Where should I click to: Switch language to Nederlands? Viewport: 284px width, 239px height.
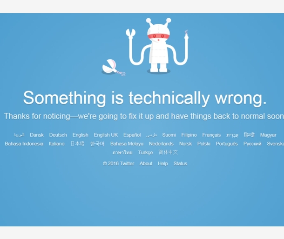(161, 144)
